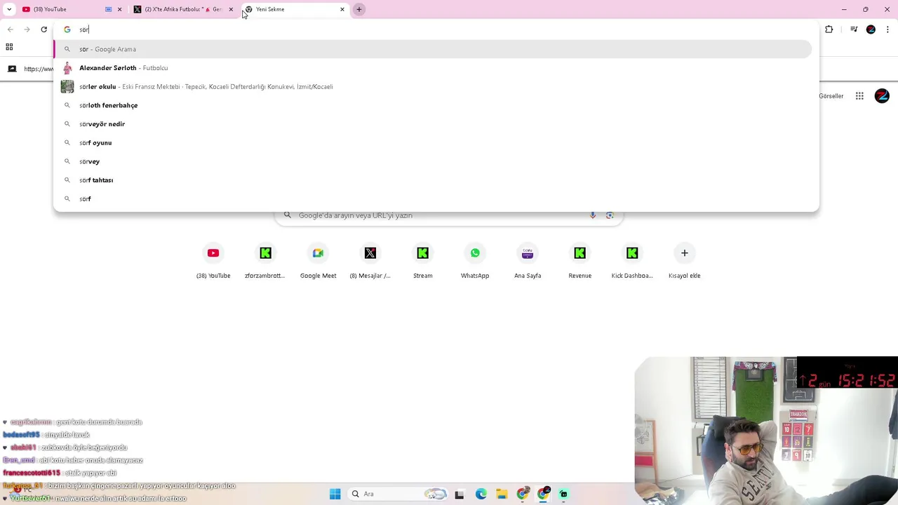Viewport: 898px width, 505px height.
Task: Open Chrome three-dot menu
Action: pyautogui.click(x=887, y=29)
